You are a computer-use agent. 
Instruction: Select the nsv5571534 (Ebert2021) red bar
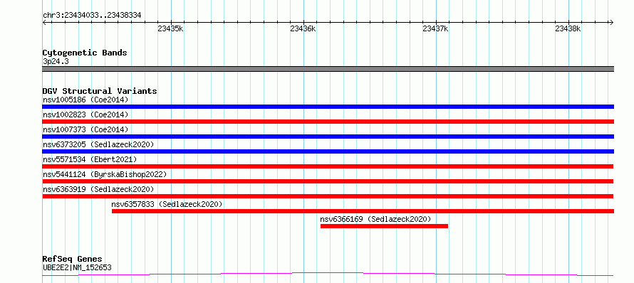328,166
